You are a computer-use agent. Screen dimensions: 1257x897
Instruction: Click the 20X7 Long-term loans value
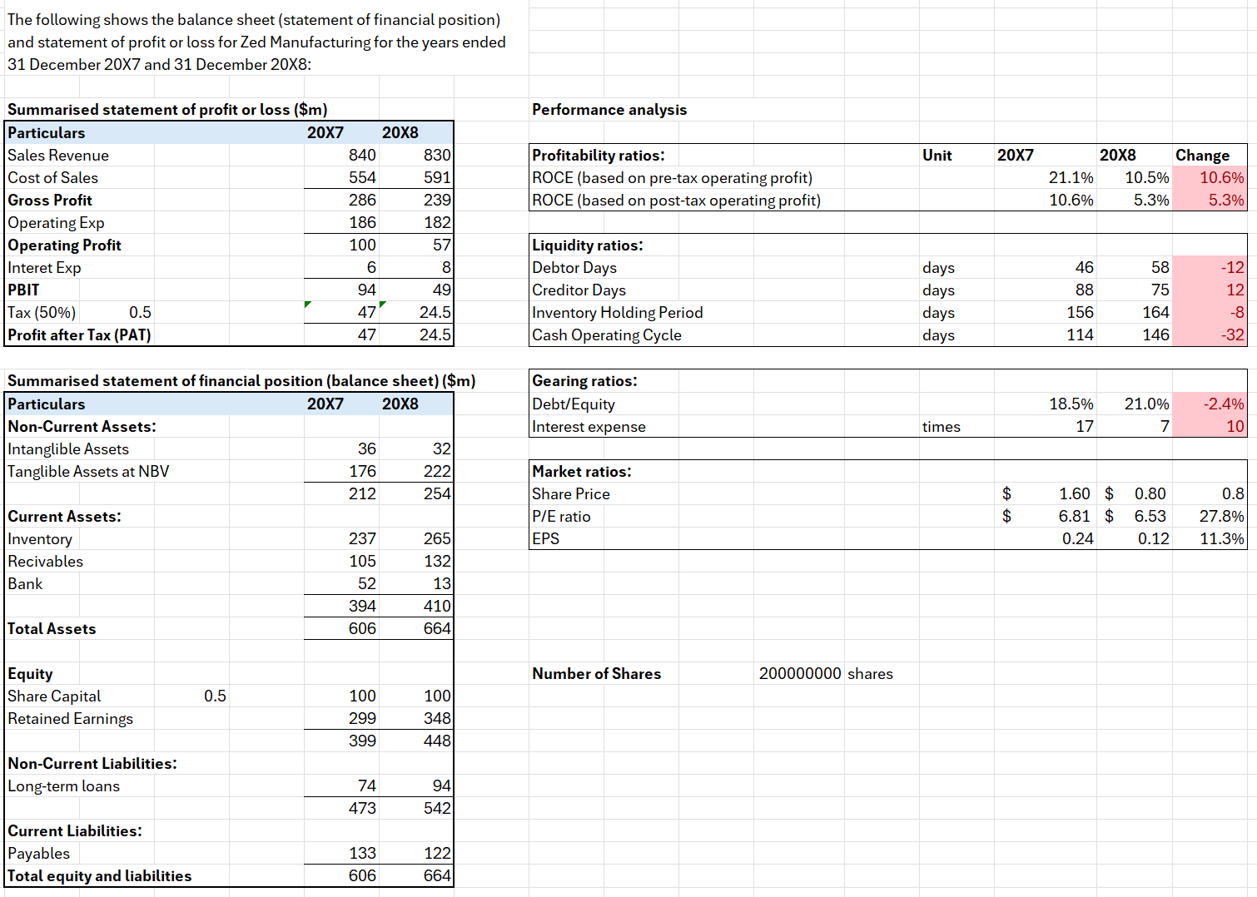point(341,785)
